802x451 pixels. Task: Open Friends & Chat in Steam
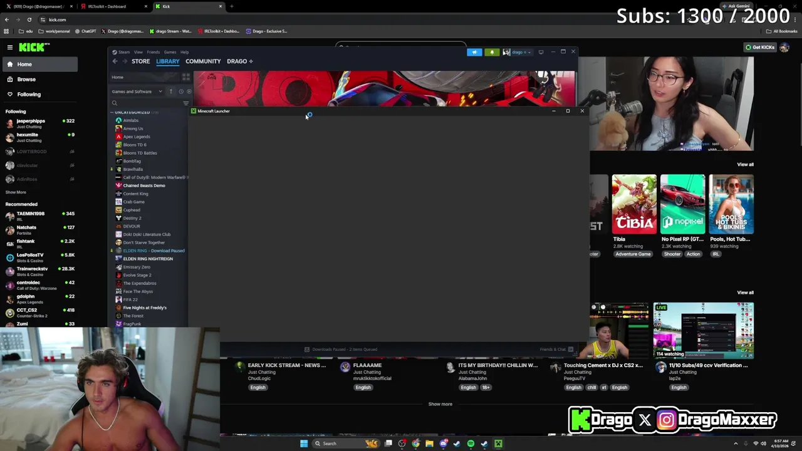point(556,350)
